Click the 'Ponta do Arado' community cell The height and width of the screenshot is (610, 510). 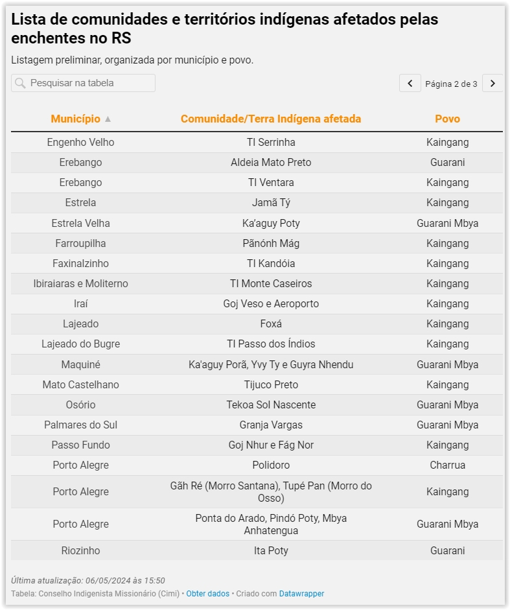tap(271, 524)
